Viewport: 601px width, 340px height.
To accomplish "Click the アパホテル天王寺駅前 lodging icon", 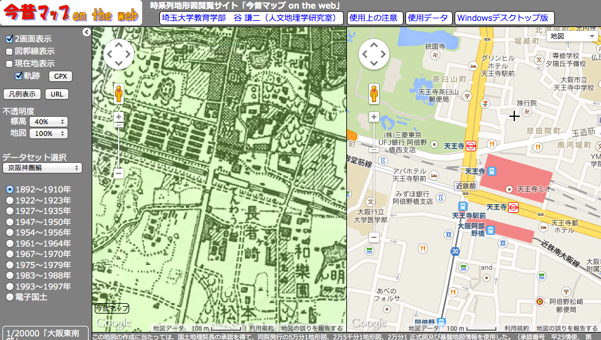I will pos(434,176).
